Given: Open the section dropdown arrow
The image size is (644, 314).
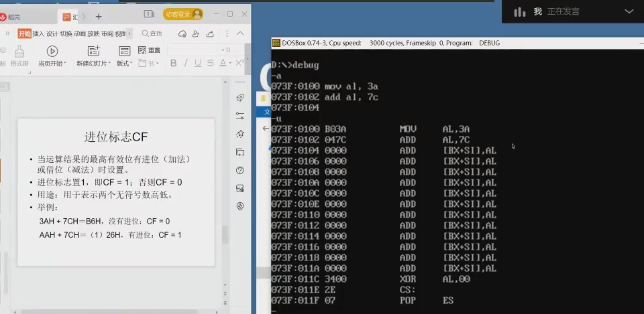Looking at the screenshot, I should (x=157, y=64).
